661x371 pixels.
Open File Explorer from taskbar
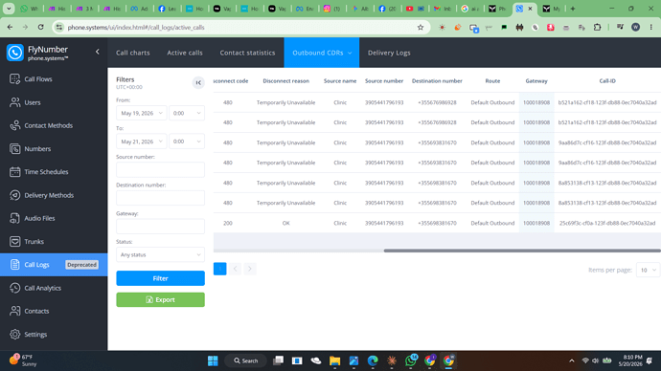(x=334, y=360)
